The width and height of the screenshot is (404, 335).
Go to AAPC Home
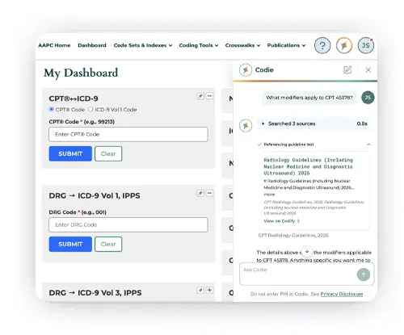[54, 45]
